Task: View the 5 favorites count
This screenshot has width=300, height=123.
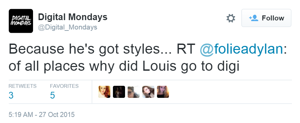Action: (x=53, y=95)
